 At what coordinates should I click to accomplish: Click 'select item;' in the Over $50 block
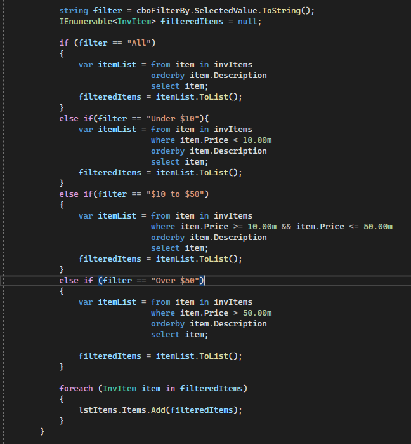(x=179, y=335)
